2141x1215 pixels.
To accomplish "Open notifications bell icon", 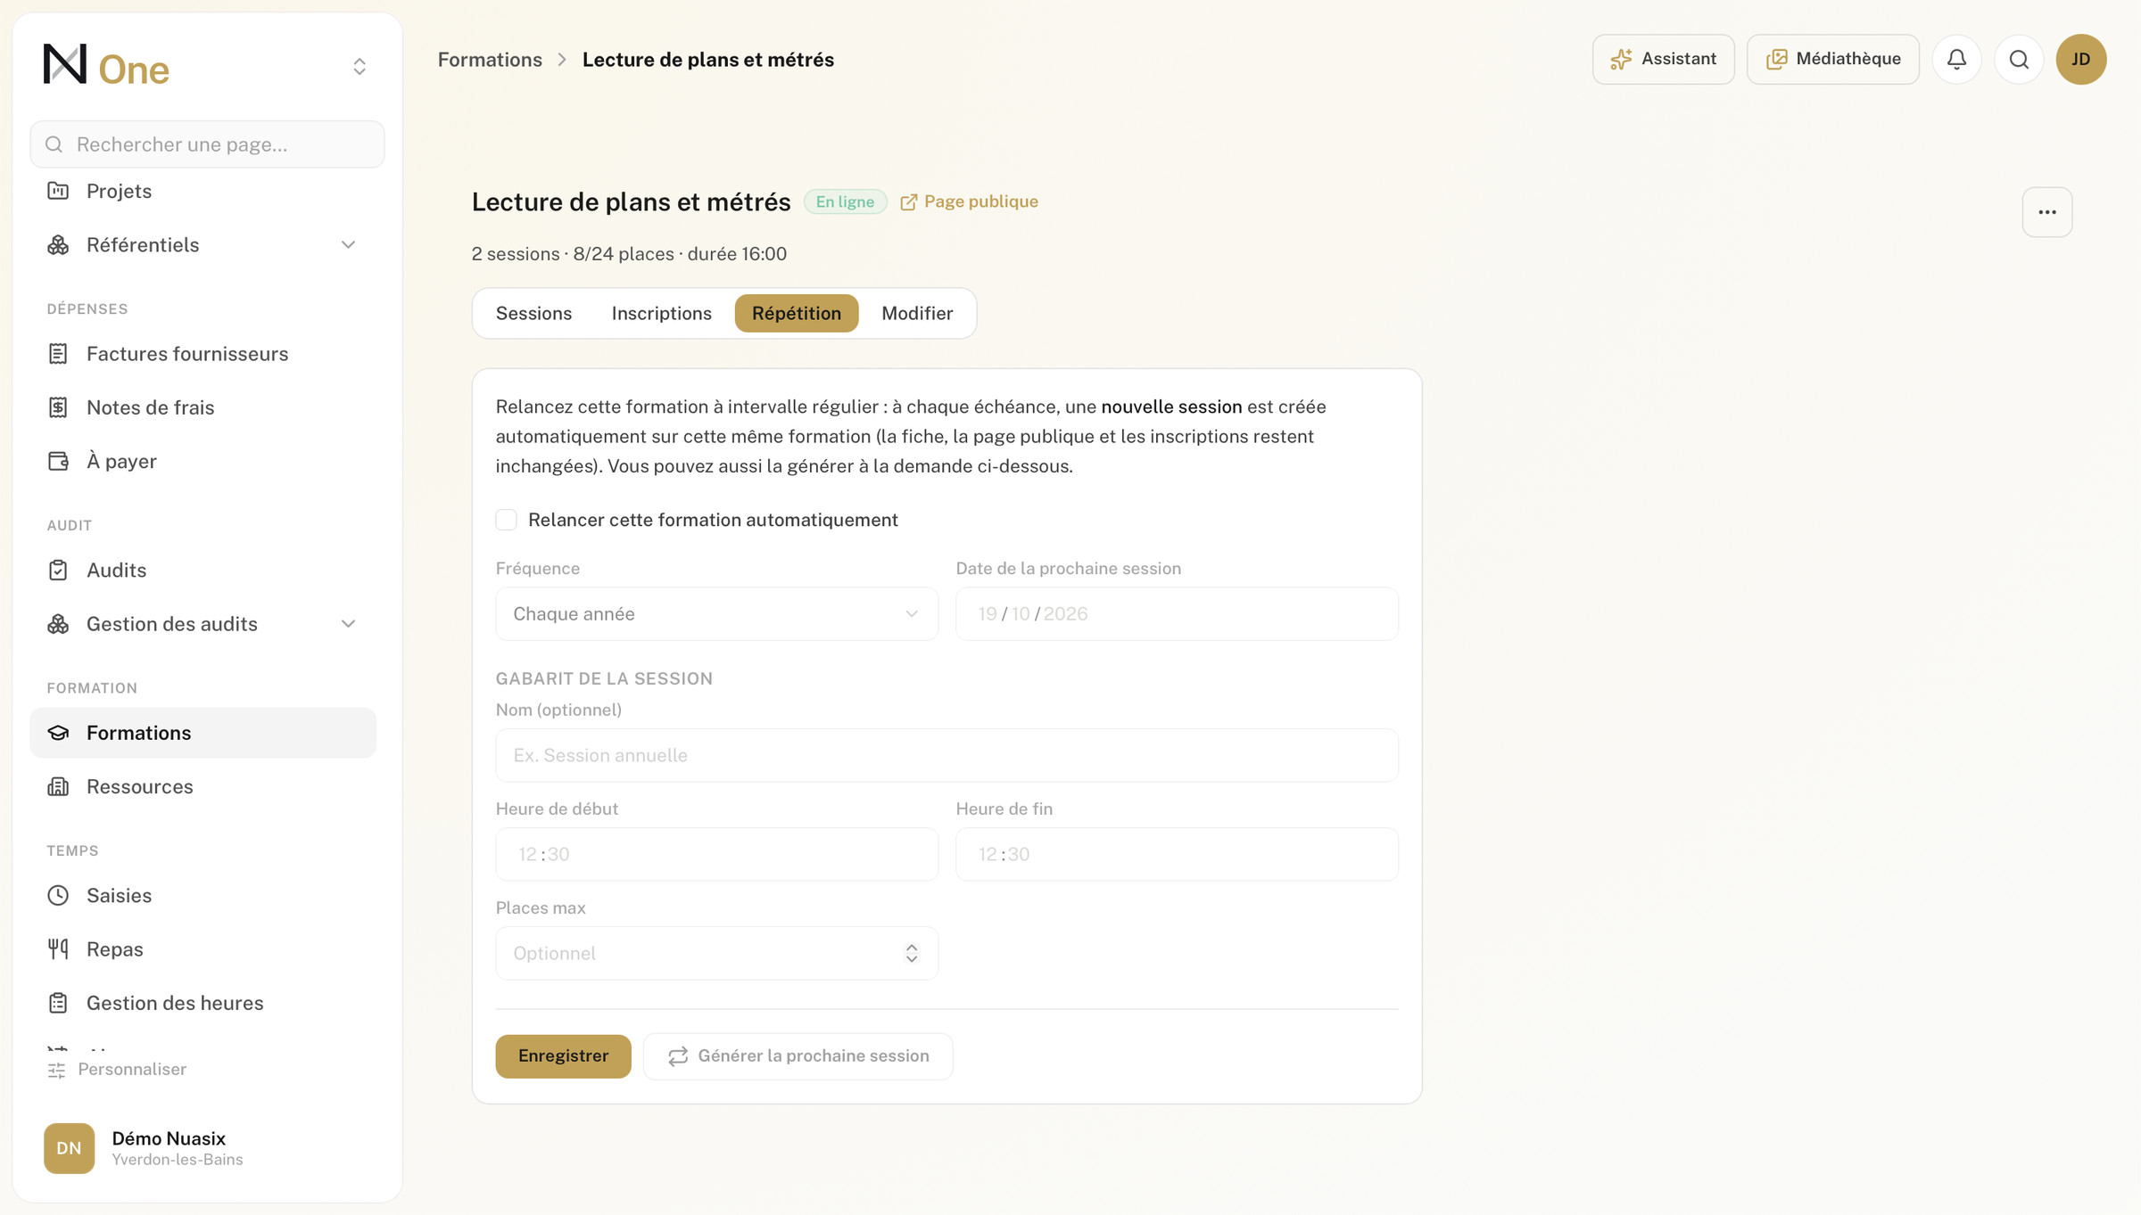I will click(x=1956, y=59).
